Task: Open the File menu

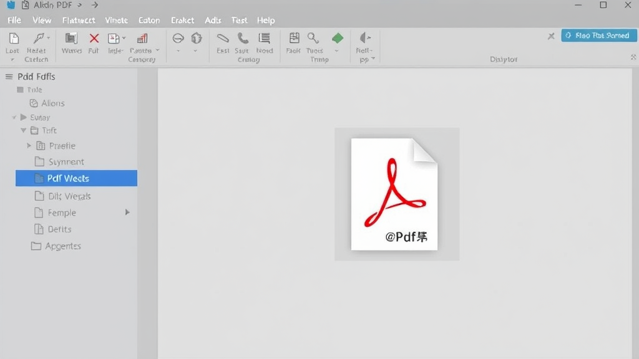Action: 14,21
